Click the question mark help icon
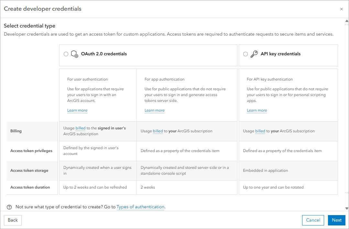 9,207
